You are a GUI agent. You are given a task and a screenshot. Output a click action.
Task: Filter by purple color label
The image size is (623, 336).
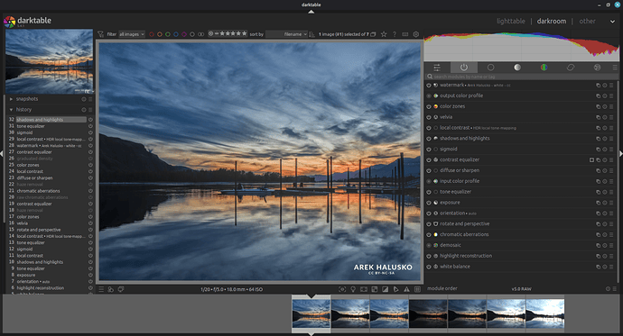[x=184, y=34]
